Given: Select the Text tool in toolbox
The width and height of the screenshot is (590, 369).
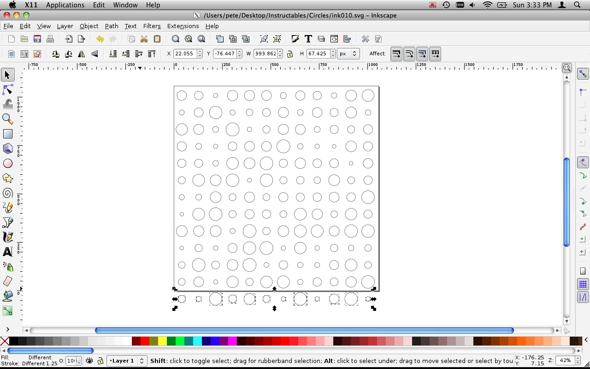Looking at the screenshot, I should 8,252.
